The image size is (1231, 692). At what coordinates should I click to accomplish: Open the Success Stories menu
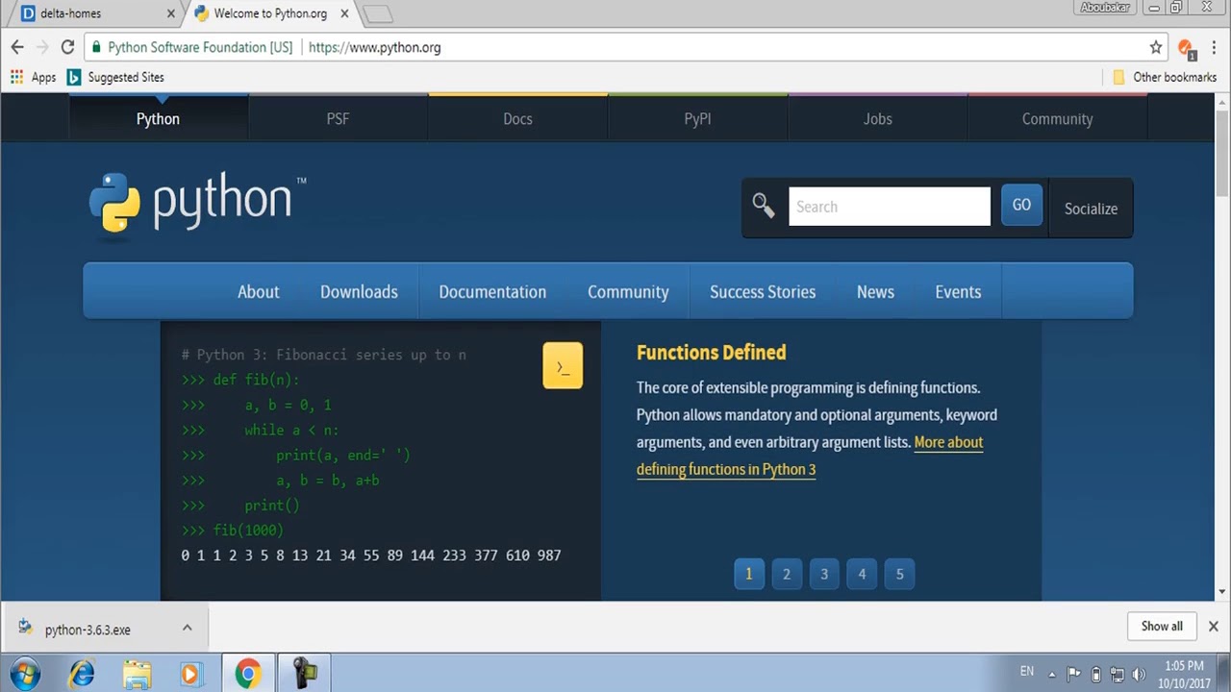[763, 291]
